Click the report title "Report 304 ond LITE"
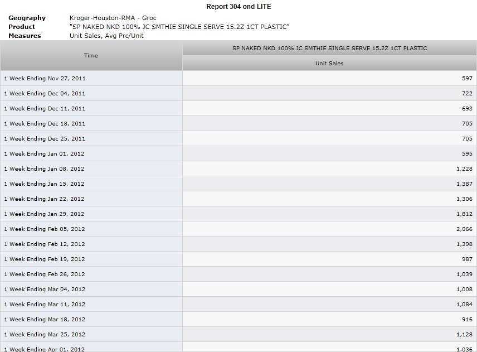This screenshot has width=477, height=352. coord(238,7)
